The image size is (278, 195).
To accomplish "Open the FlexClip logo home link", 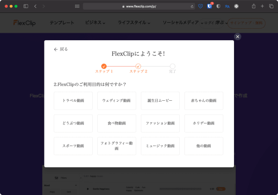I will 25,23.
